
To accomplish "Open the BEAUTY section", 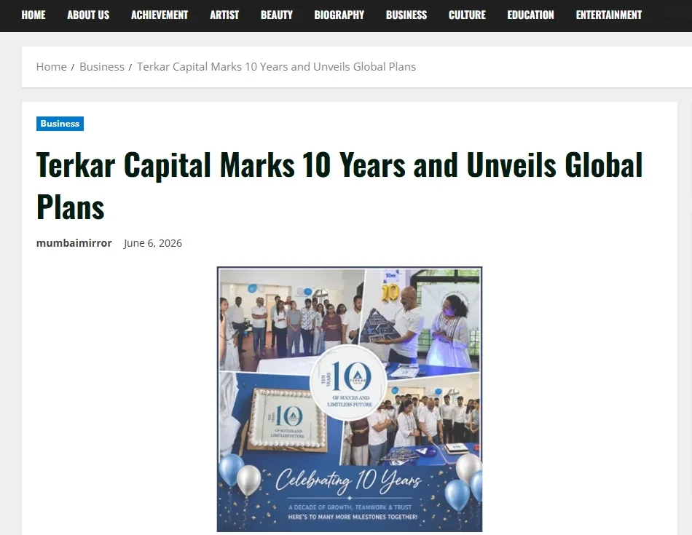I will pyautogui.click(x=277, y=15).
